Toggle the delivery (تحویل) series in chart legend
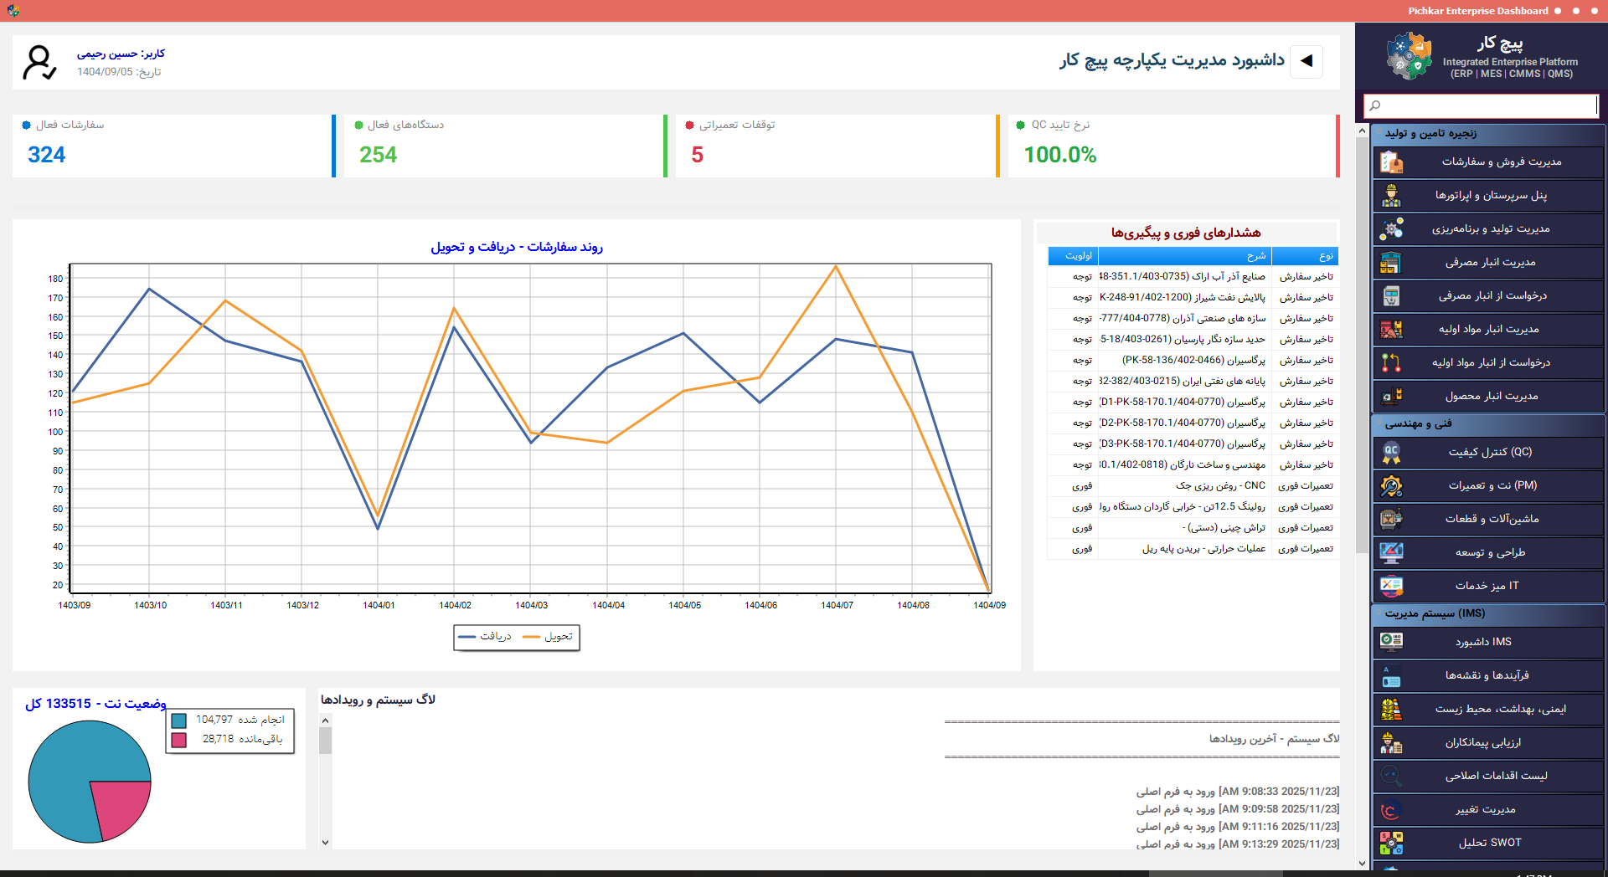 pyautogui.click(x=548, y=637)
